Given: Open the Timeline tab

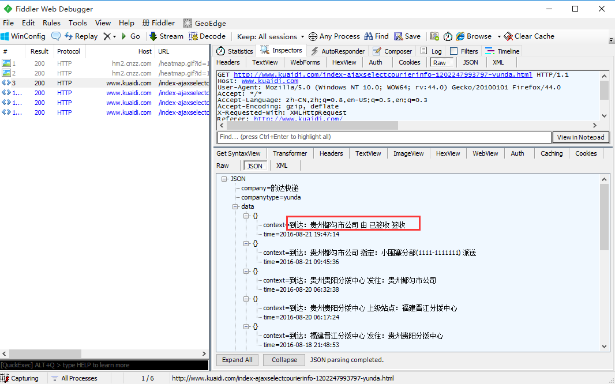Looking at the screenshot, I should (x=502, y=51).
